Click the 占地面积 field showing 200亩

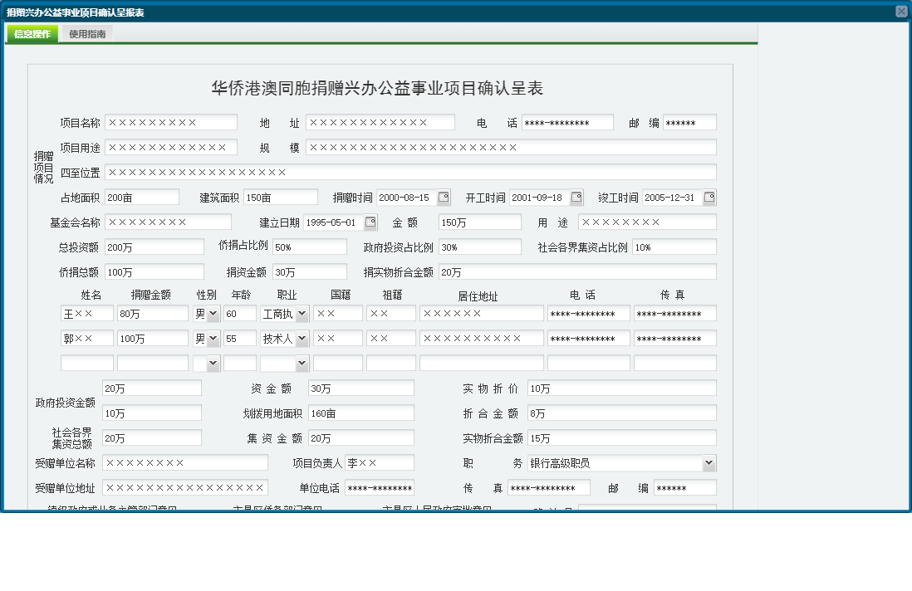pyautogui.click(x=141, y=198)
